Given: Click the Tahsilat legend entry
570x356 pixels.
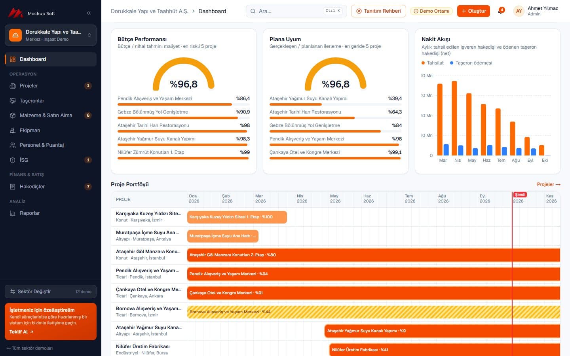Looking at the screenshot, I should coord(433,63).
